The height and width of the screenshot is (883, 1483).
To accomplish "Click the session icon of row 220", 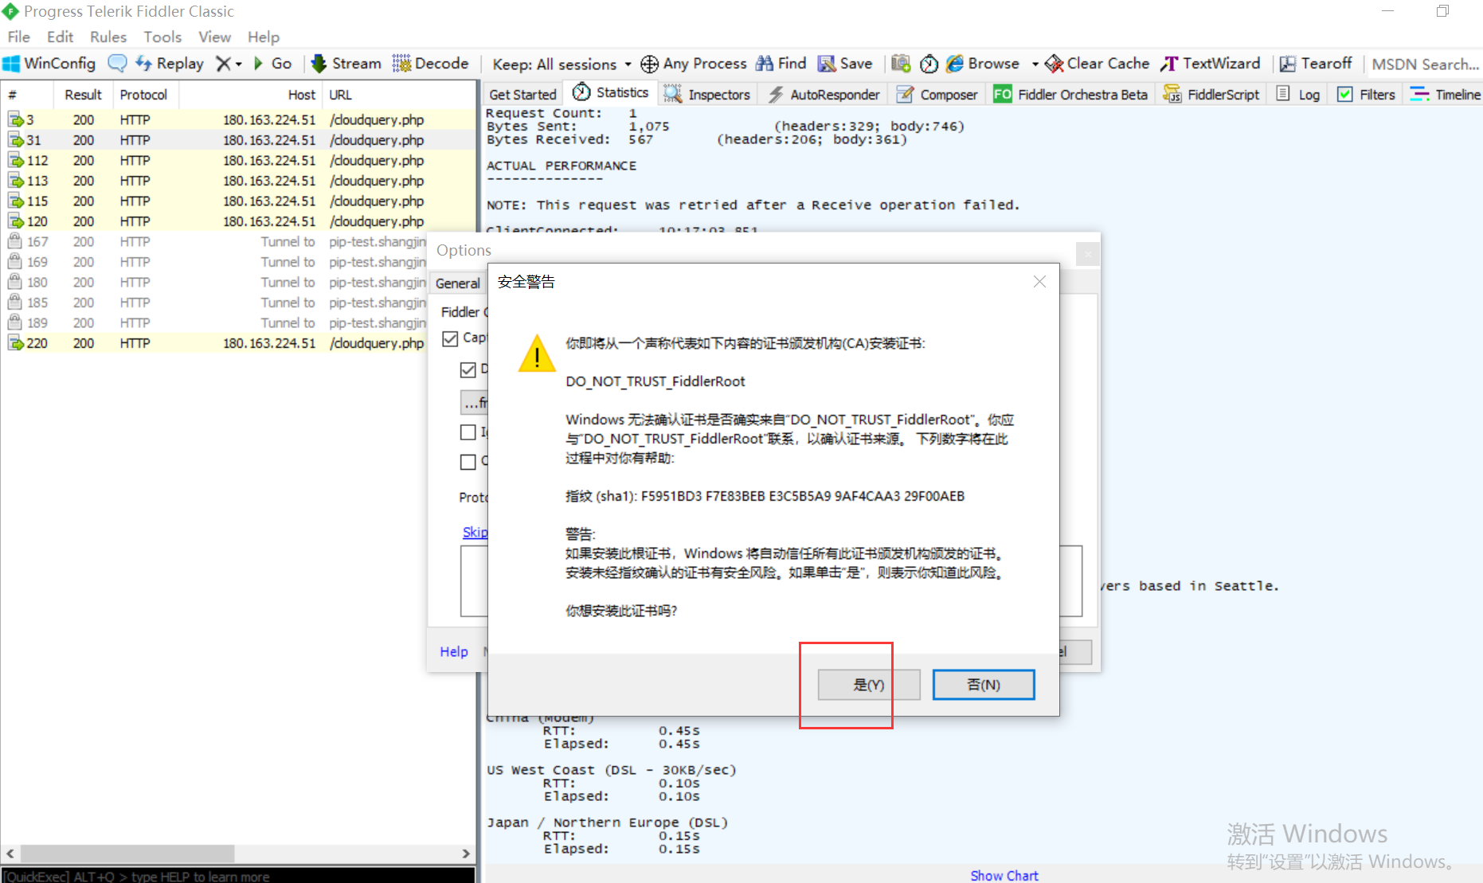I will [x=16, y=343].
